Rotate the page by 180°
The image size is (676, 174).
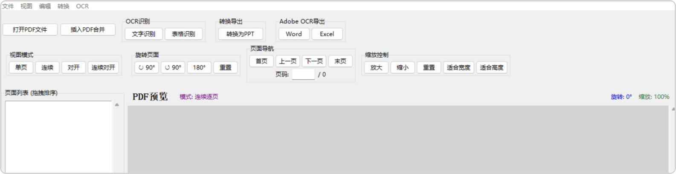click(x=199, y=67)
